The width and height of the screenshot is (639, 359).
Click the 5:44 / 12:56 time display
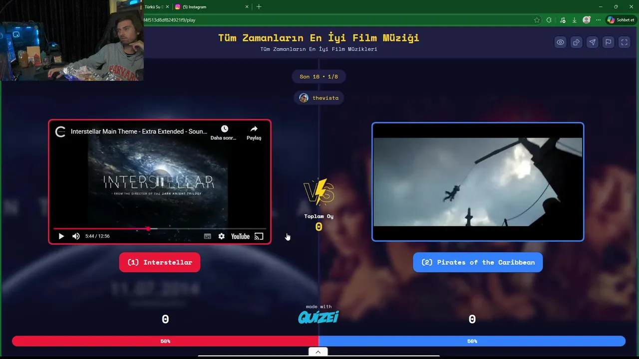(97, 236)
